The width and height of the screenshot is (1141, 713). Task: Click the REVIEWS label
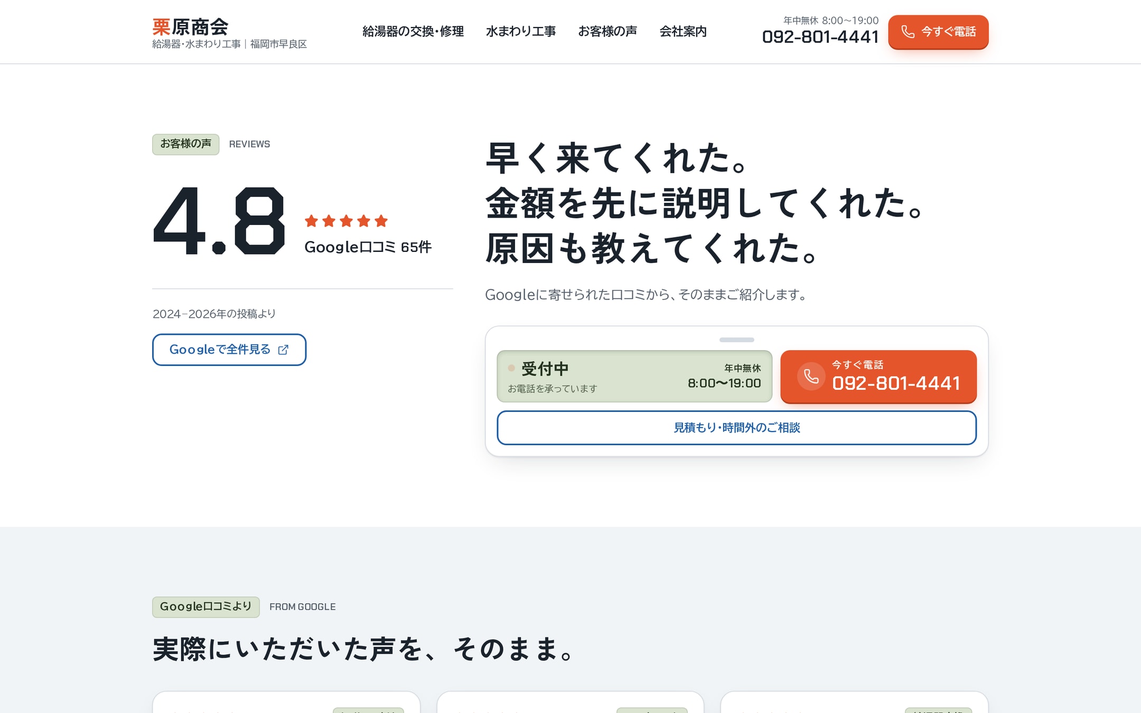[x=249, y=144]
